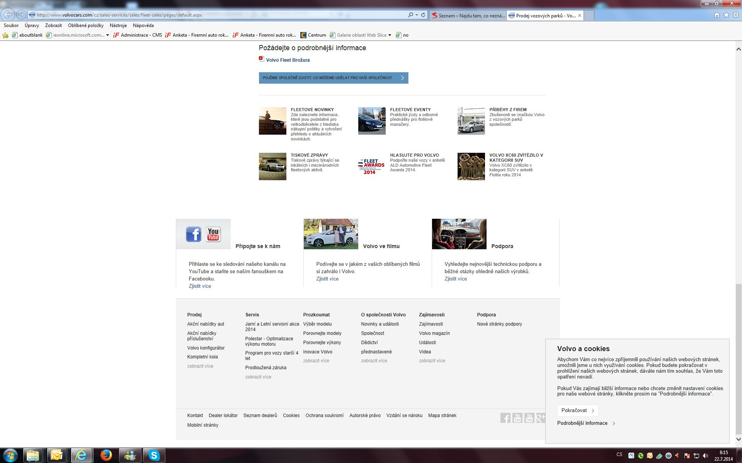Click the browser Forward arrow button

click(21, 15)
